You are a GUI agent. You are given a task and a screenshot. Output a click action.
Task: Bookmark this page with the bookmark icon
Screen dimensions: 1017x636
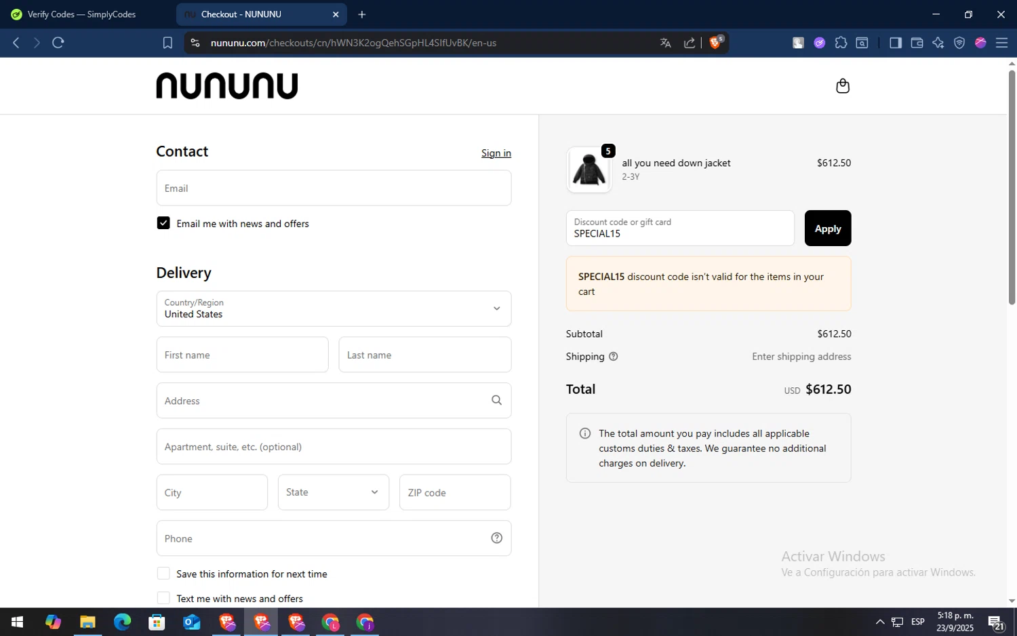(167, 43)
